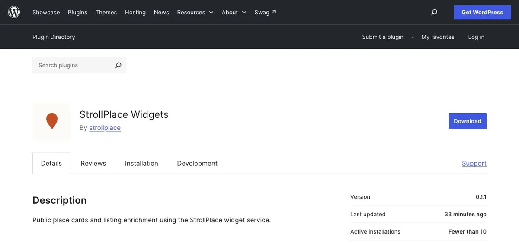The width and height of the screenshot is (519, 243).
Task: Click the 'Active installations' label
Action: pyautogui.click(x=375, y=232)
